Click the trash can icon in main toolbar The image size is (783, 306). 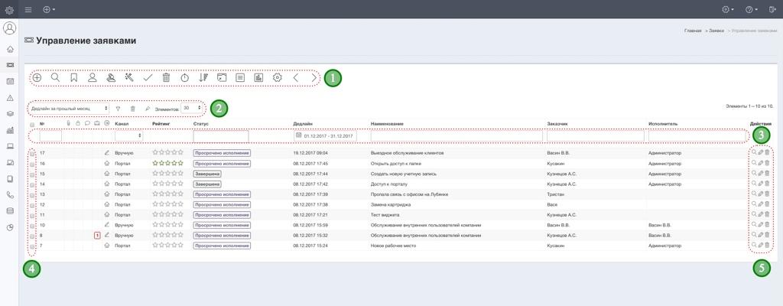pyautogui.click(x=166, y=78)
